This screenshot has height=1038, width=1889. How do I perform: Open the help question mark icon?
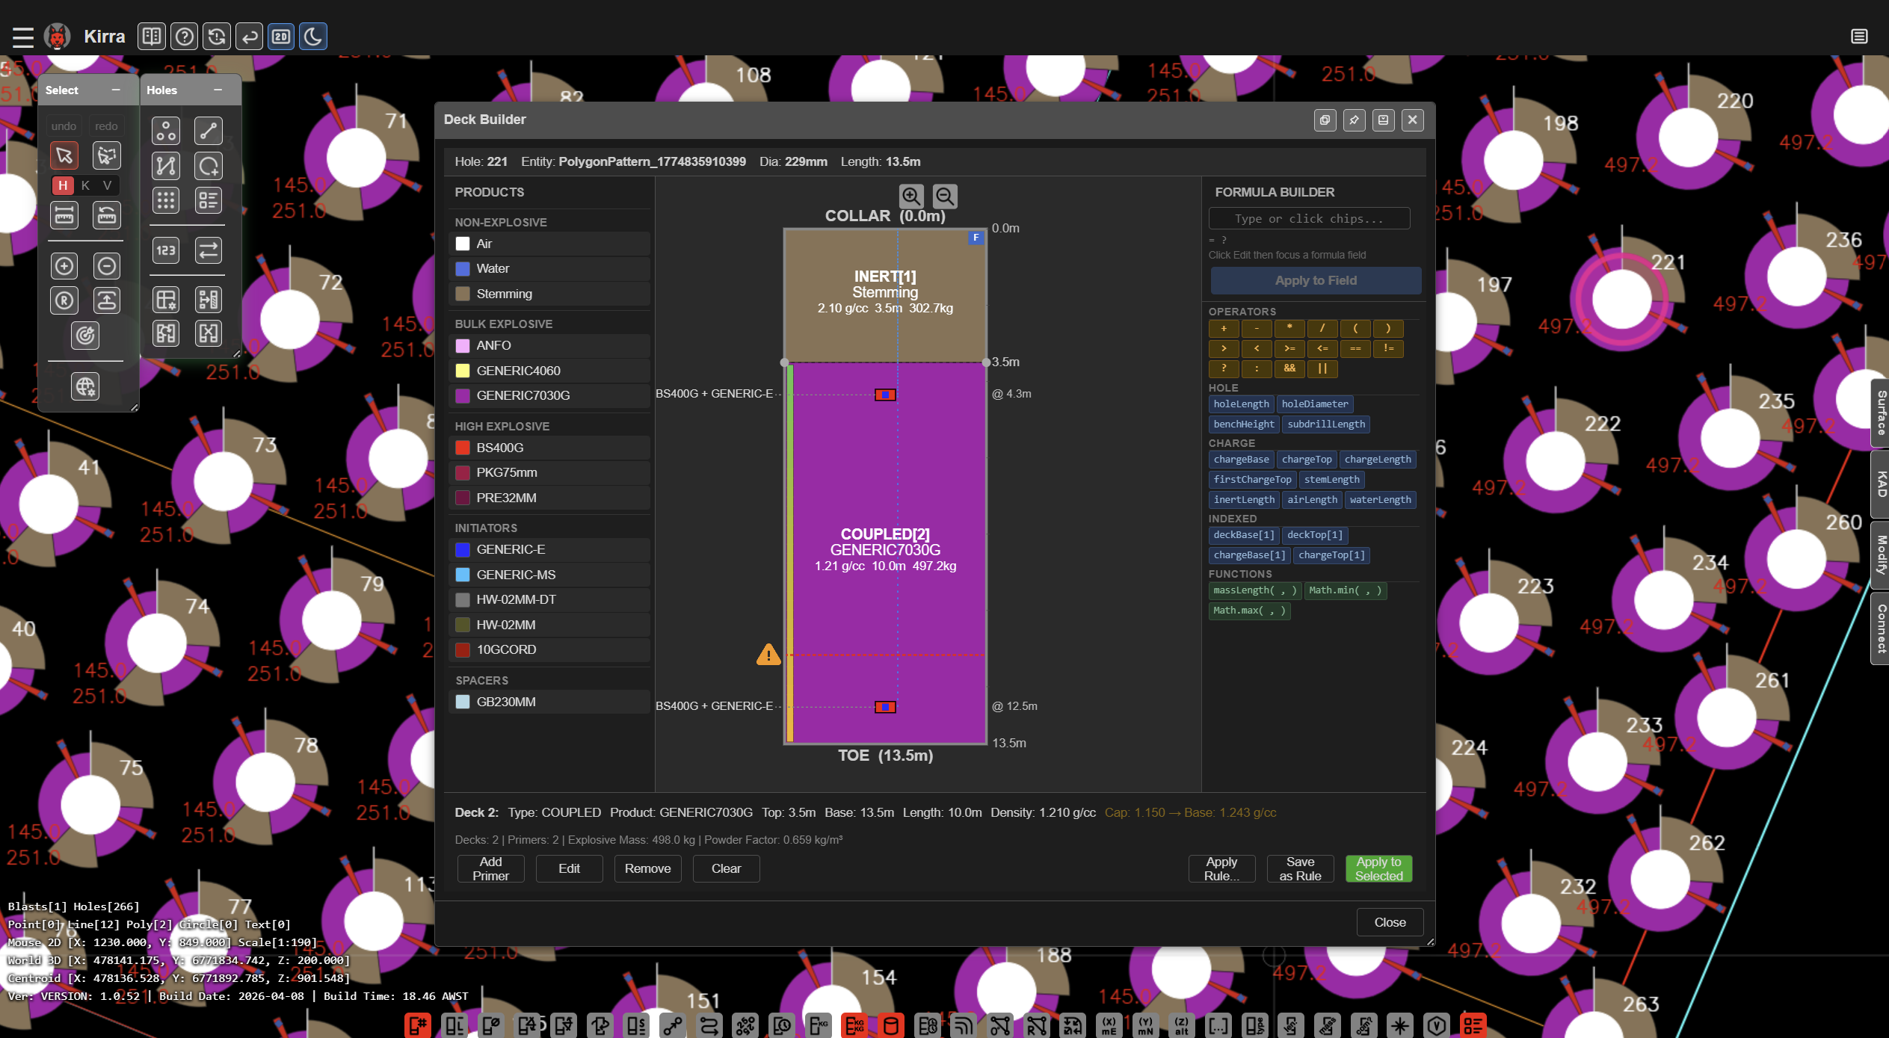(x=185, y=36)
